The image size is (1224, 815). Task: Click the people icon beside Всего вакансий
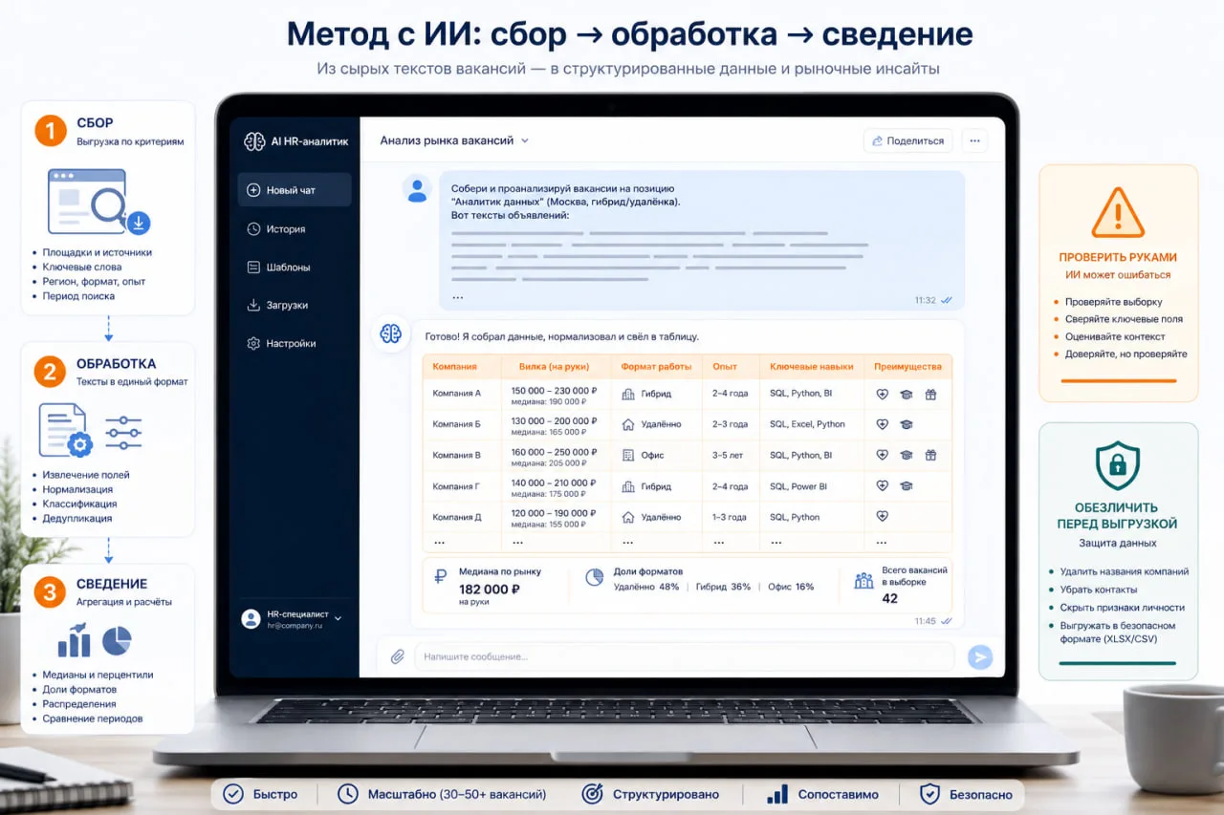863,580
